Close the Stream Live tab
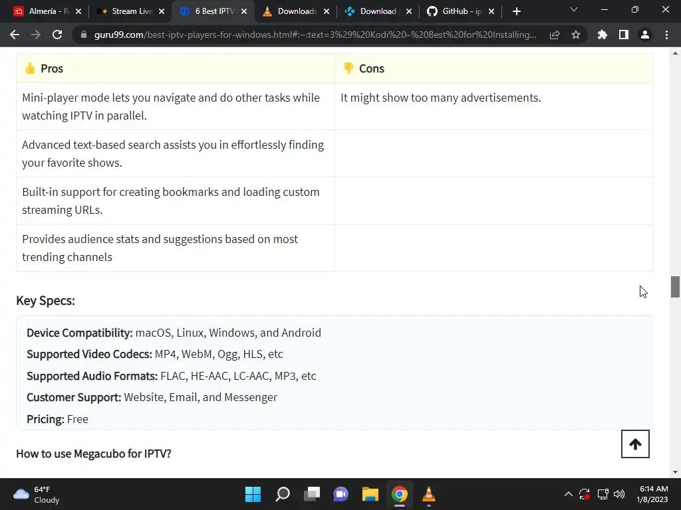The image size is (681, 510). point(162,11)
